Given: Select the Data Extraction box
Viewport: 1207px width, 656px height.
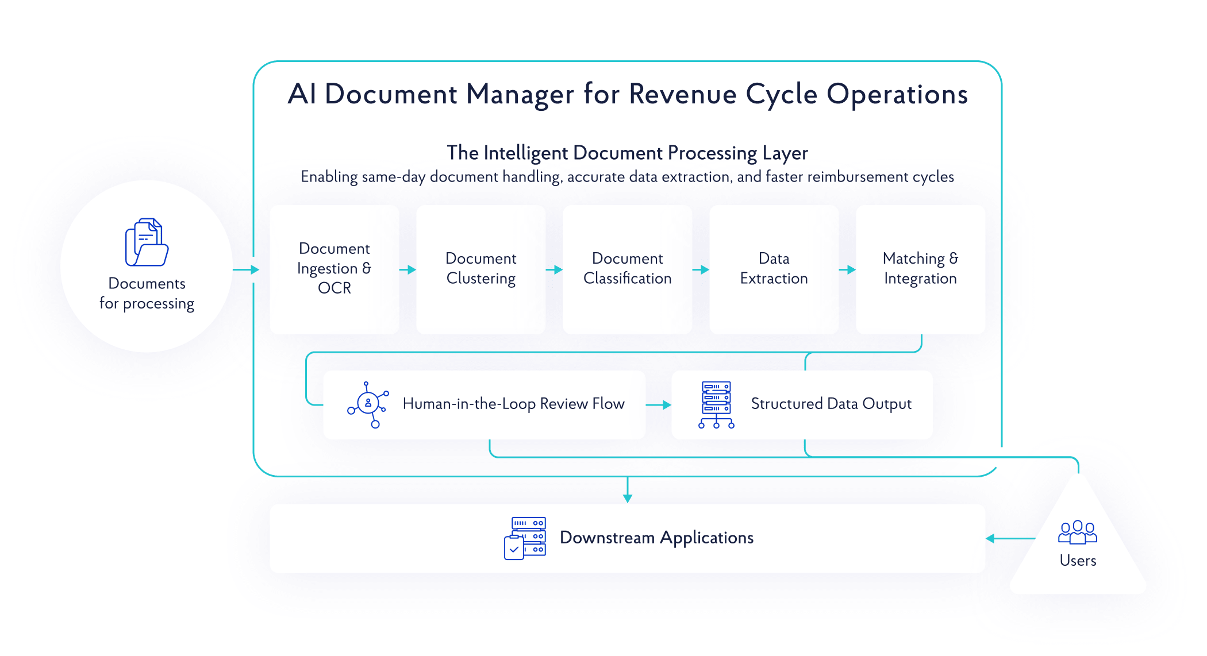Looking at the screenshot, I should pyautogui.click(x=774, y=269).
